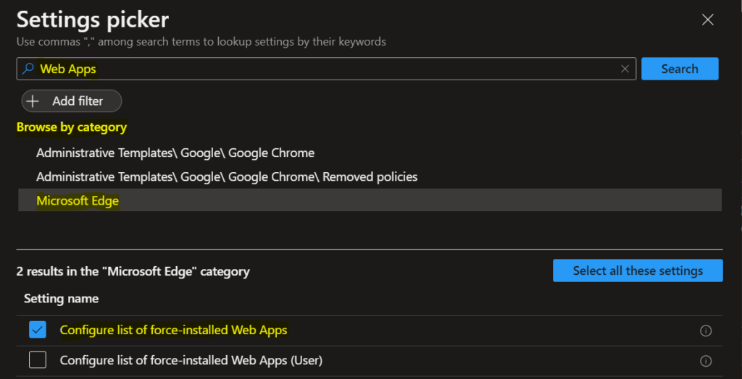Click the magnifier icon in search box
Viewport: 742px width, 379px height.
pyautogui.click(x=28, y=69)
